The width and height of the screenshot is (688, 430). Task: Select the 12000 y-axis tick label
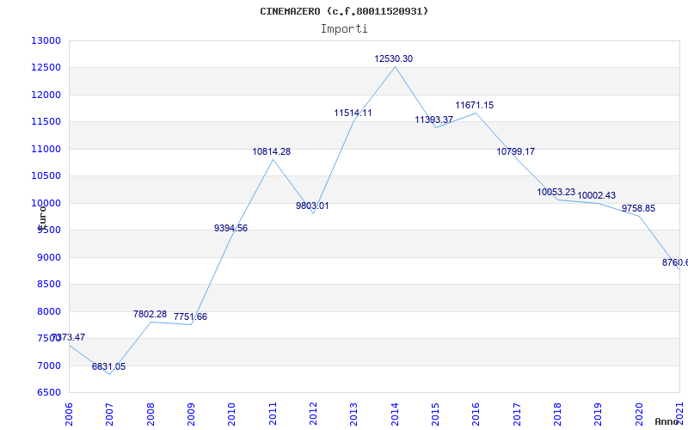(46, 95)
